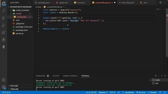Open the OUTPUT panel tab
Screen dimensions: 168x94
[56, 76]
